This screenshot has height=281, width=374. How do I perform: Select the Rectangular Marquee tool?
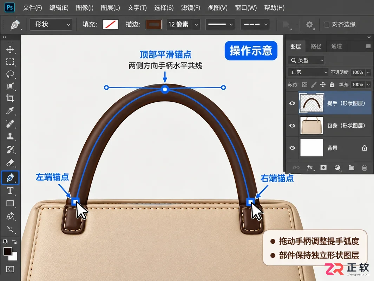[x=10, y=62]
